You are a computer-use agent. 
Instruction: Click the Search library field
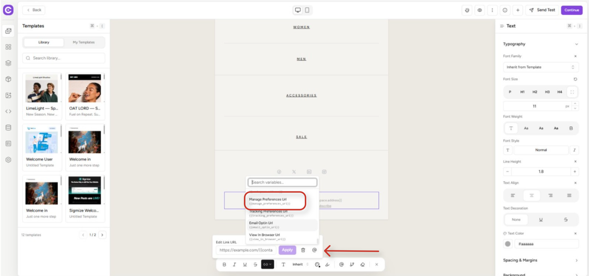63,58
